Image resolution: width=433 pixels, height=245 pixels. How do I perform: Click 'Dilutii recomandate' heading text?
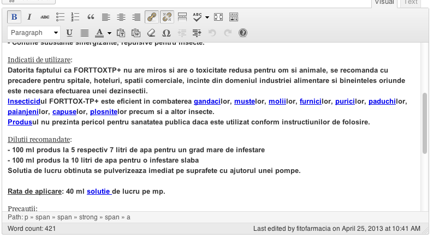pyautogui.click(x=39, y=139)
